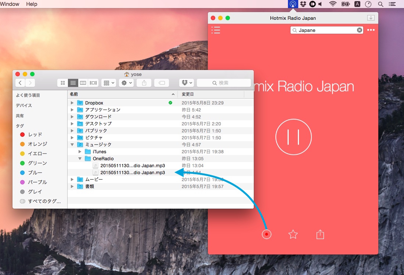The height and width of the screenshot is (275, 404).
Task: Select the ピクチャ folder row
Action: [160, 137]
